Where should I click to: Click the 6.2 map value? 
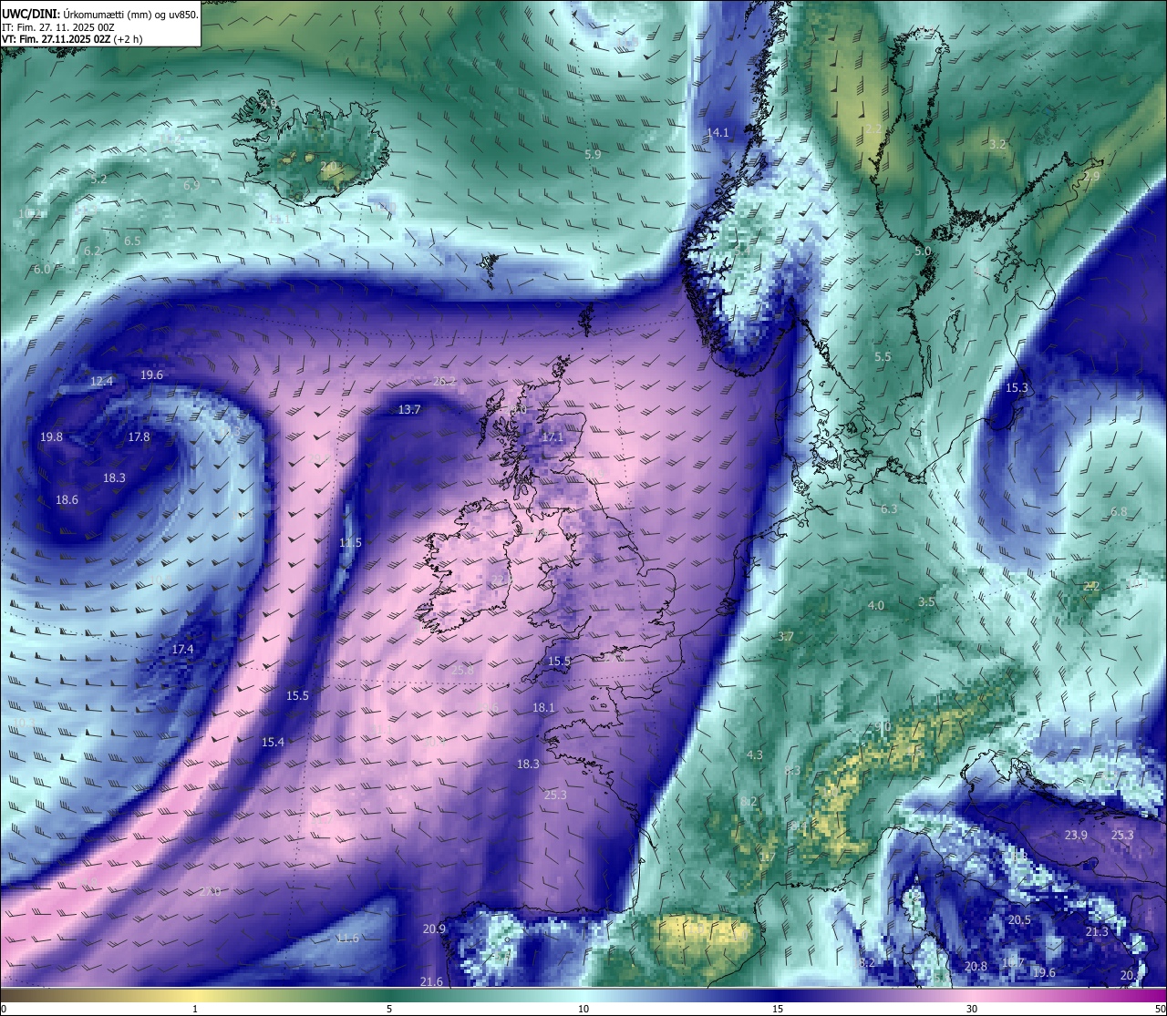(92, 251)
